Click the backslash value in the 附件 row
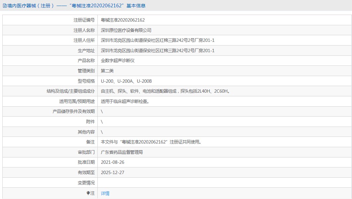The image size is (352, 199). pyautogui.click(x=102, y=122)
